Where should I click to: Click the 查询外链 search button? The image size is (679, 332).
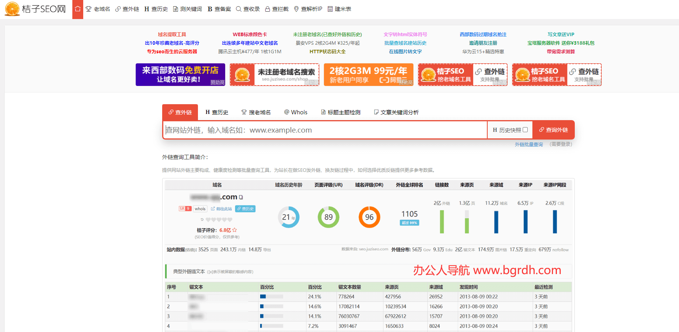[553, 130]
